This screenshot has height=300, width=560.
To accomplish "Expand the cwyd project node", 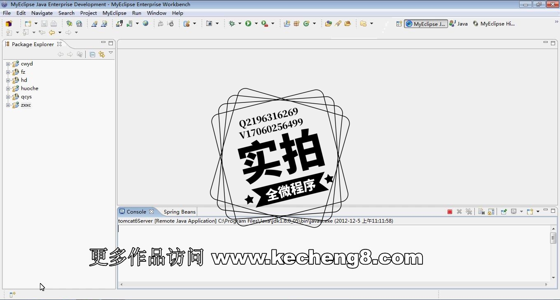I will coord(8,64).
